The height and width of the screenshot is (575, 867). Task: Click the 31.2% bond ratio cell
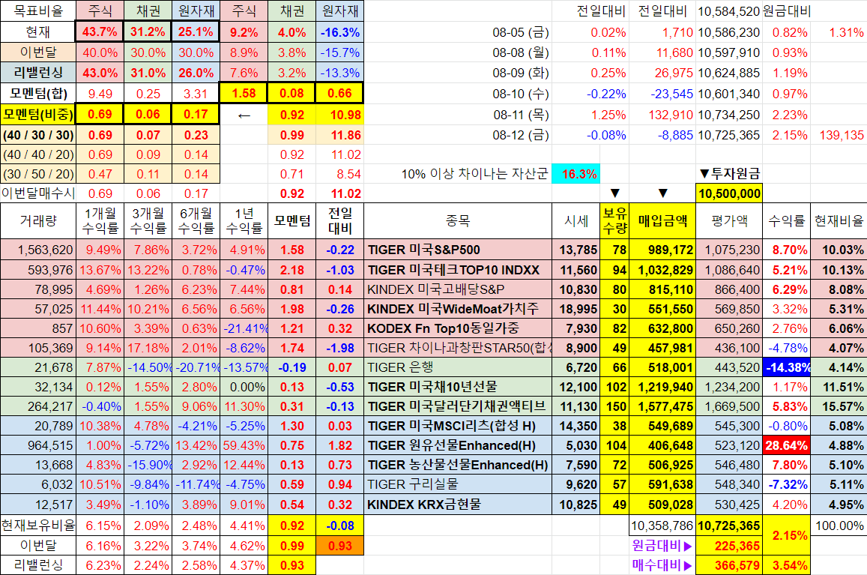pos(148,31)
